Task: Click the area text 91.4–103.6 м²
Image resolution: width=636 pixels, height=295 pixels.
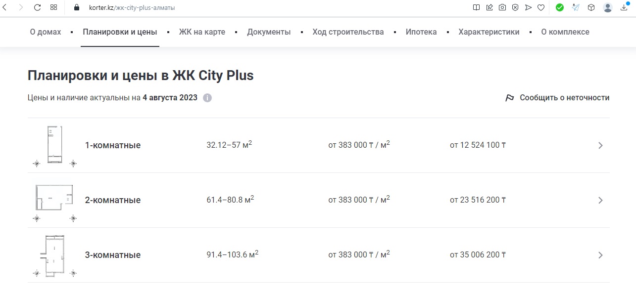Action: [x=233, y=254]
